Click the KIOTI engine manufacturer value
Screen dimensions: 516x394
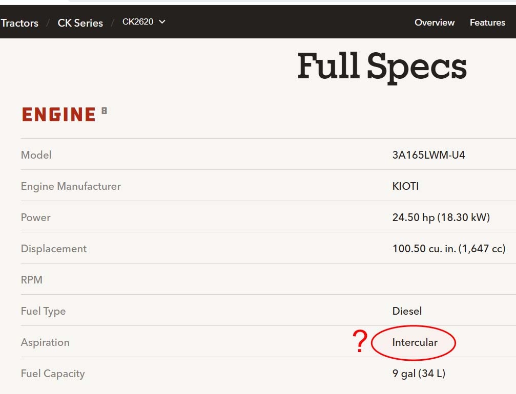[405, 186]
